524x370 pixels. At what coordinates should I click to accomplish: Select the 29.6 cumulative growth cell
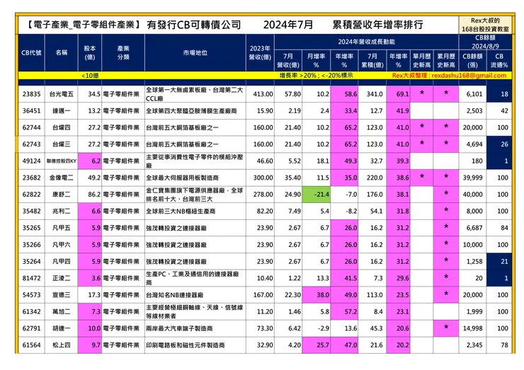coord(398,278)
